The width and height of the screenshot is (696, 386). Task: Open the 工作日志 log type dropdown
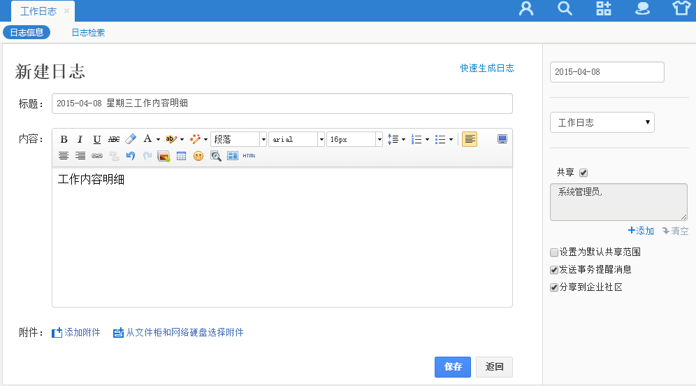click(x=602, y=122)
